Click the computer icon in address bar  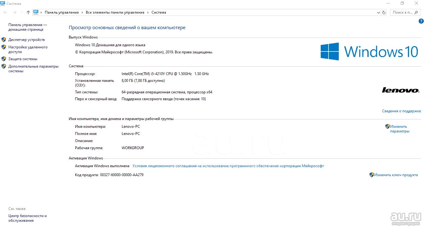click(x=36, y=12)
